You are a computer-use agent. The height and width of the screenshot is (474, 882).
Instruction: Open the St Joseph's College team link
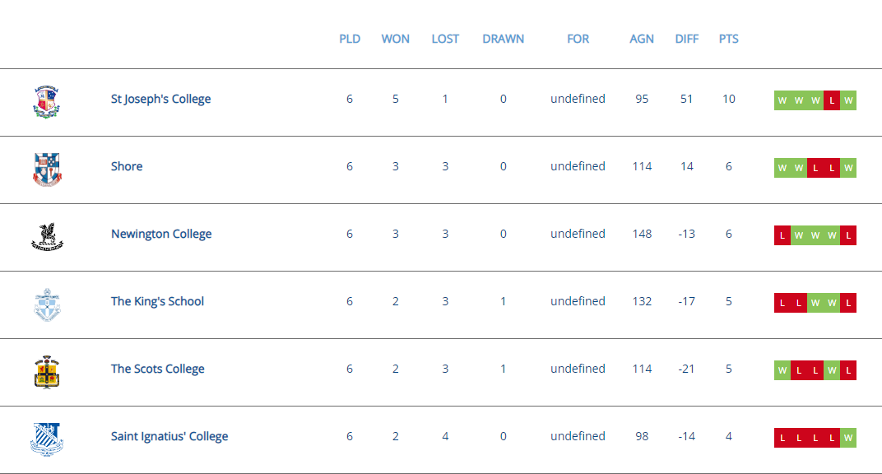(x=161, y=99)
